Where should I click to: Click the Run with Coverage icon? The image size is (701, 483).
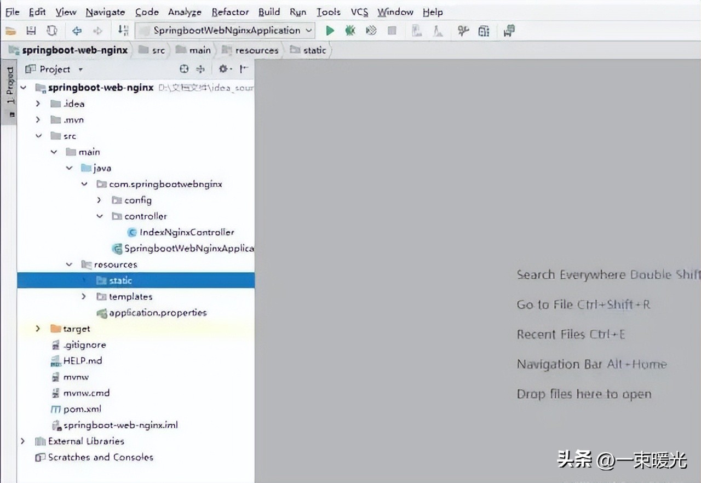(371, 31)
